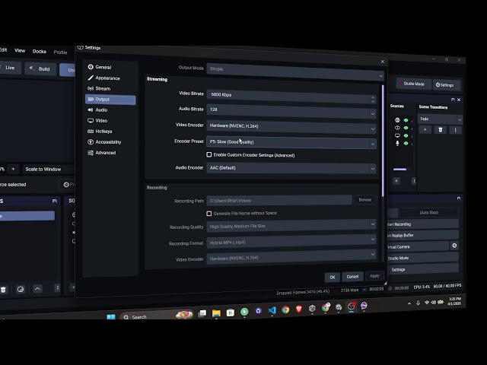The height and width of the screenshot is (365, 487).
Task: Open the Profile menu in OBS
Action: (x=60, y=52)
